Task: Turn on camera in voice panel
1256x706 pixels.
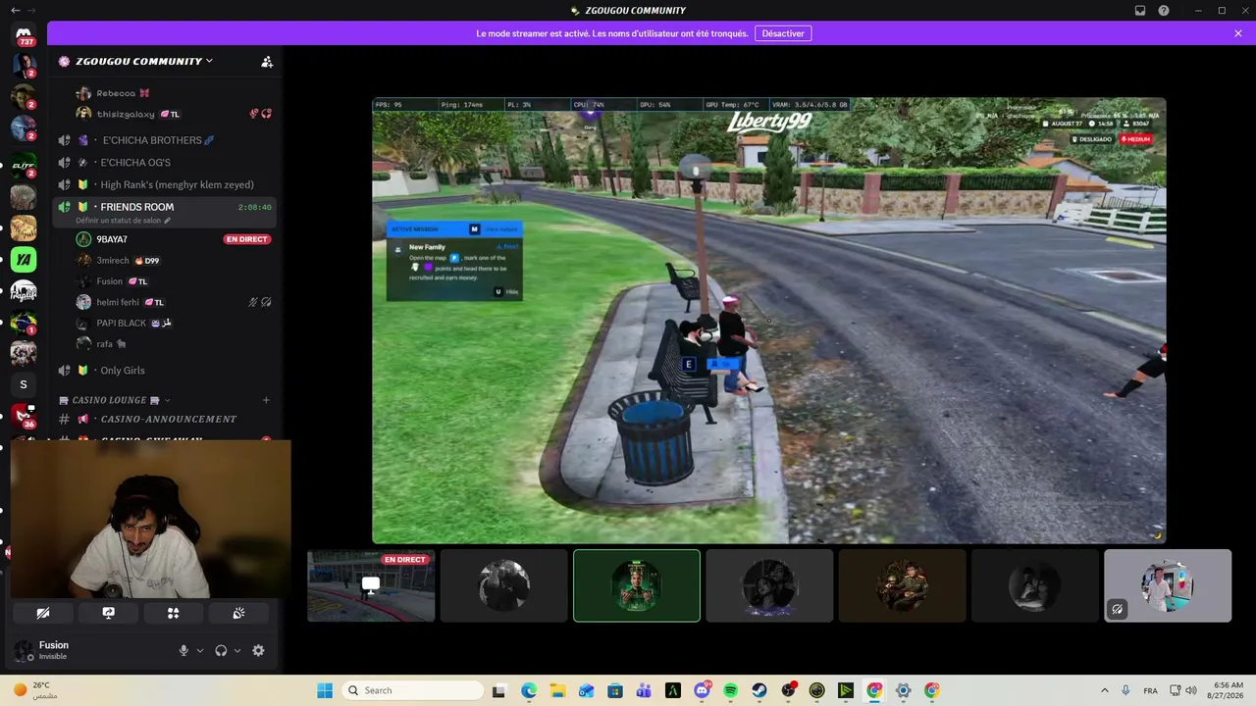Action: pos(43,613)
